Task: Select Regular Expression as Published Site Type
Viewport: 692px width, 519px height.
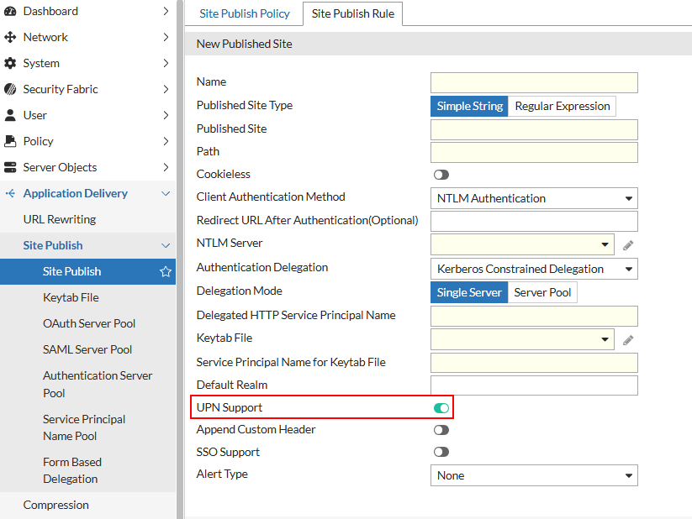Action: point(562,106)
